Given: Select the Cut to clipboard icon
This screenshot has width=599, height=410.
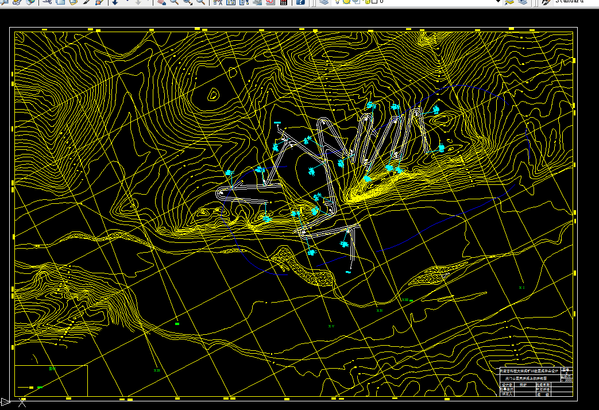Looking at the screenshot, I should pyautogui.click(x=47, y=2).
